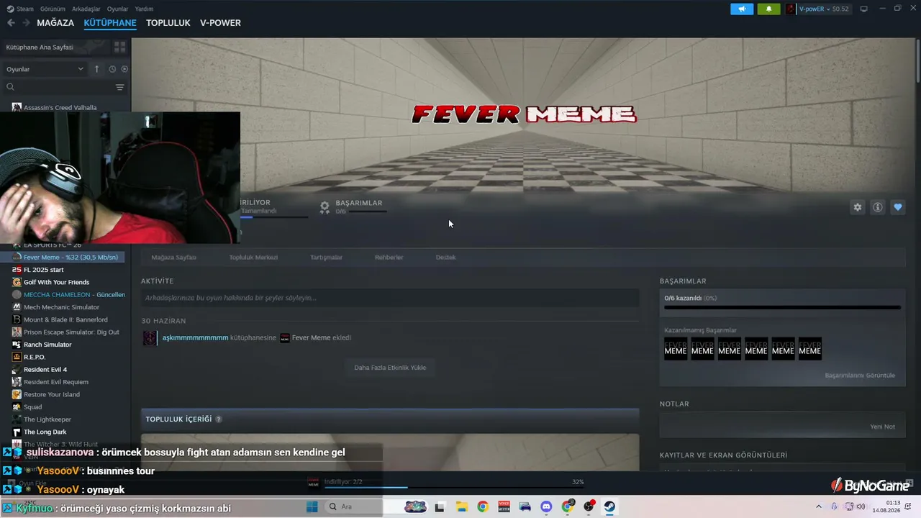Image resolution: width=921 pixels, height=518 pixels.
Task: Open the Rehberler link
Action: [x=389, y=257]
